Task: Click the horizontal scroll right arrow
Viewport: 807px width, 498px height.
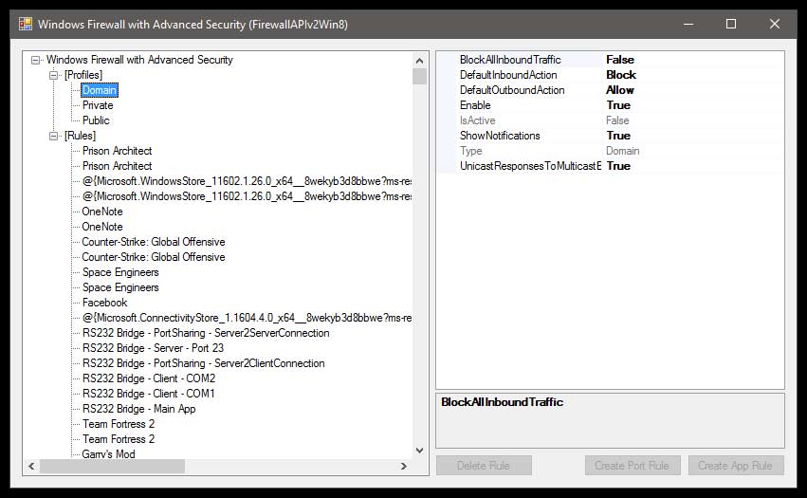Action: pyautogui.click(x=404, y=466)
